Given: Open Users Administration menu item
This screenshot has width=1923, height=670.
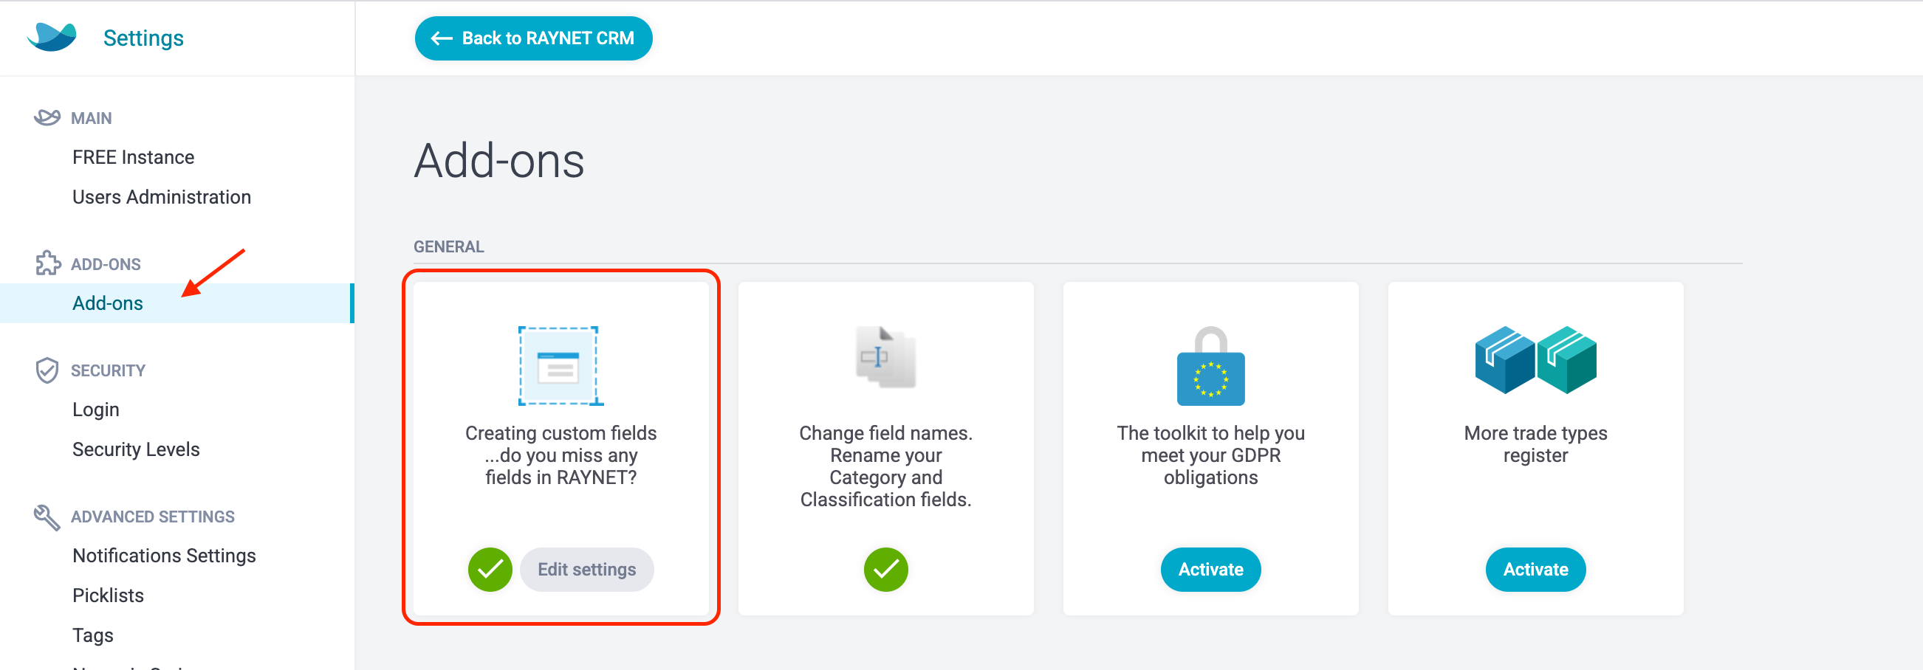Looking at the screenshot, I should pyautogui.click(x=161, y=197).
